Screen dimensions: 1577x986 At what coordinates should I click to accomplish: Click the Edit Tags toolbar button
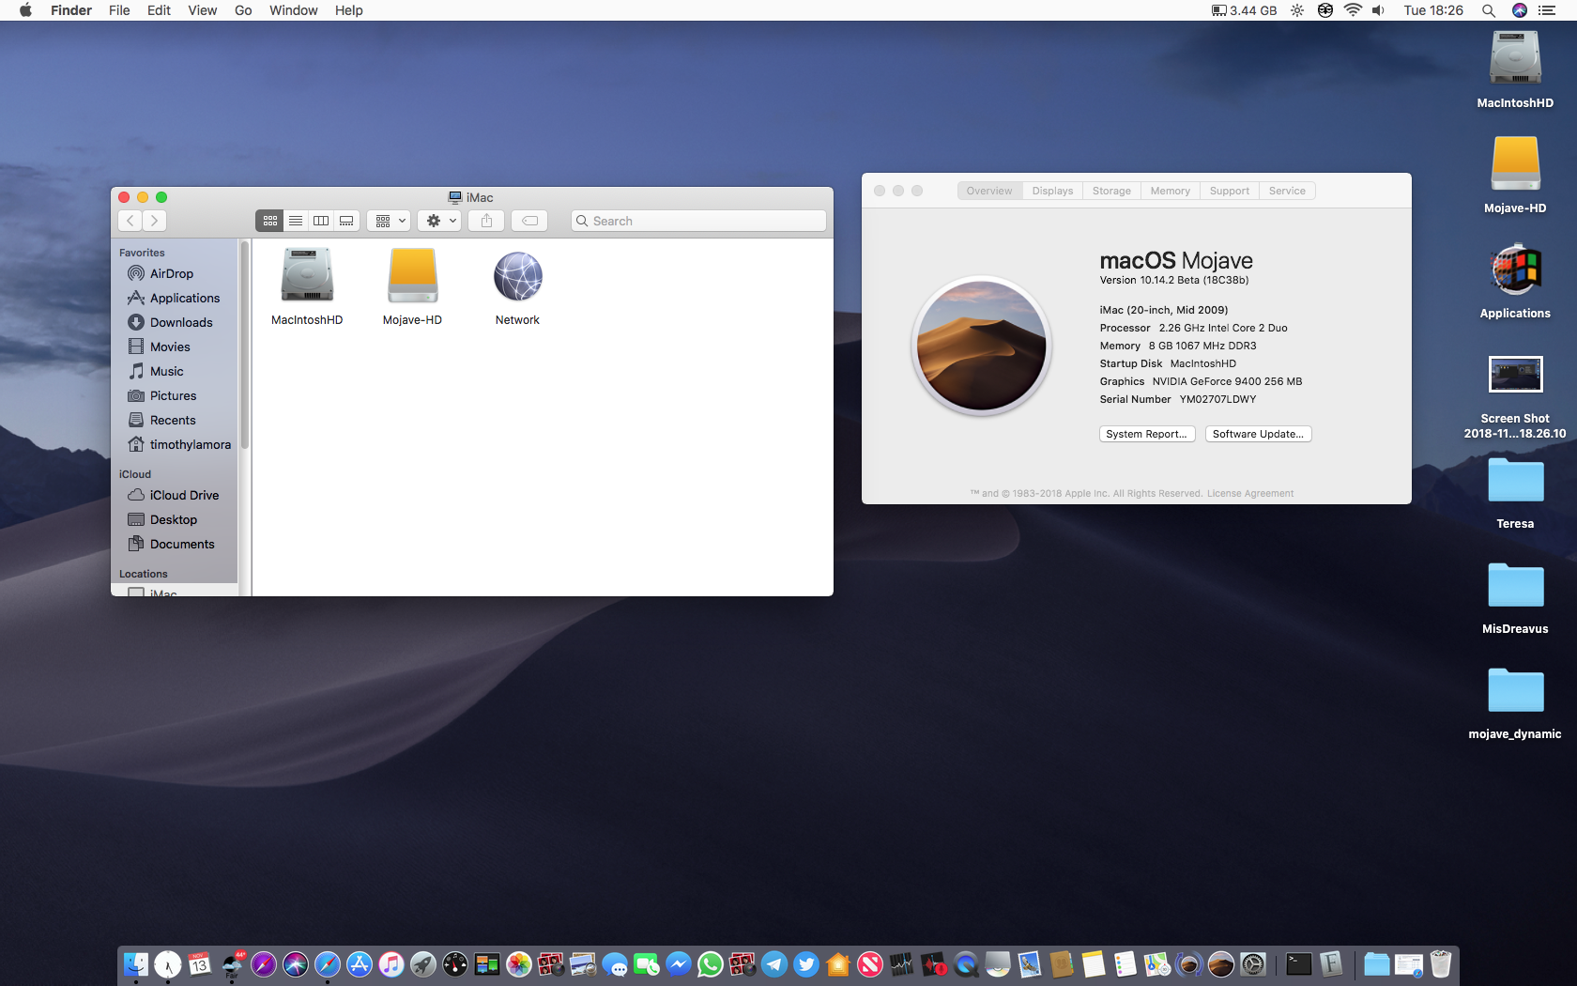tap(529, 221)
